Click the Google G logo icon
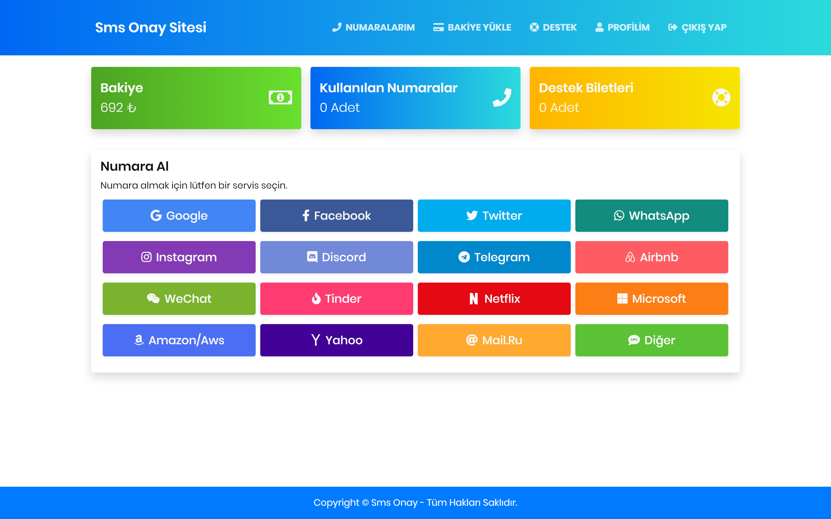The height and width of the screenshot is (519, 831). click(156, 216)
